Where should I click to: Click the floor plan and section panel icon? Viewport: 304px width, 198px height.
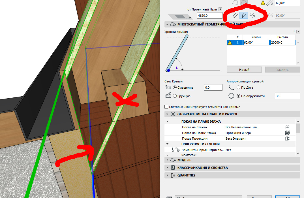pyautogui.click(x=173, y=114)
